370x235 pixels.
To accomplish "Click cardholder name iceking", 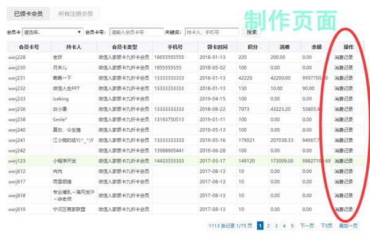I will coord(60,98).
